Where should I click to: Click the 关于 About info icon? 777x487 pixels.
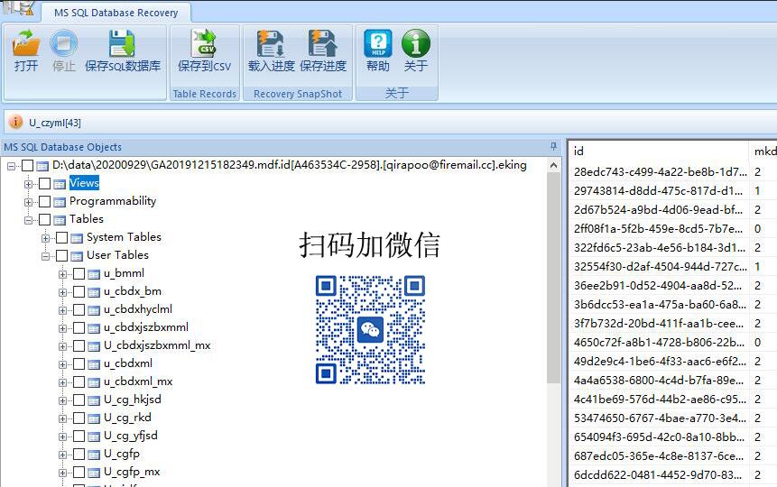click(416, 43)
